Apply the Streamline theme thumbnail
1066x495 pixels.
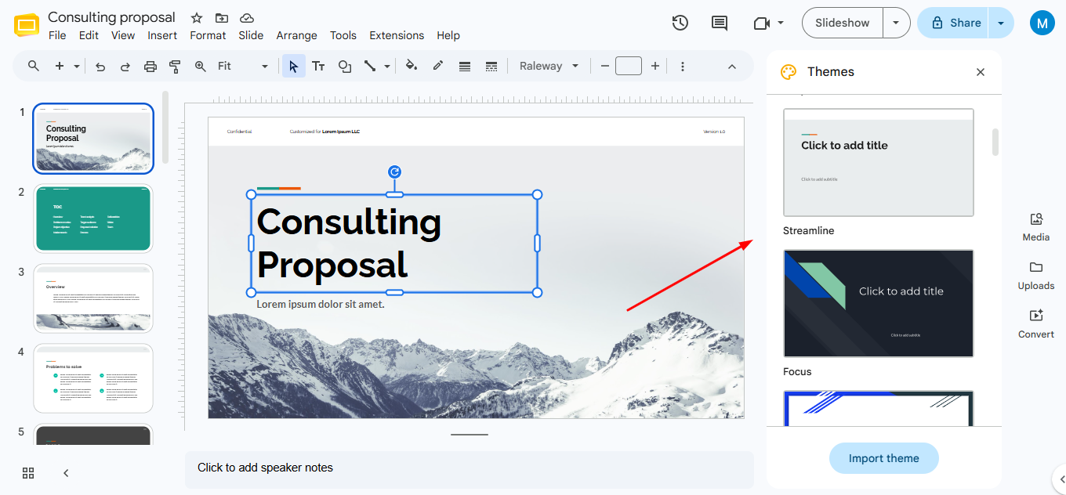click(x=879, y=162)
